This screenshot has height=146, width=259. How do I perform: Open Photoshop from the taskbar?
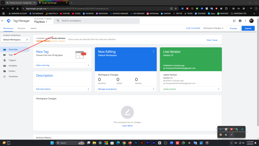click(136, 143)
